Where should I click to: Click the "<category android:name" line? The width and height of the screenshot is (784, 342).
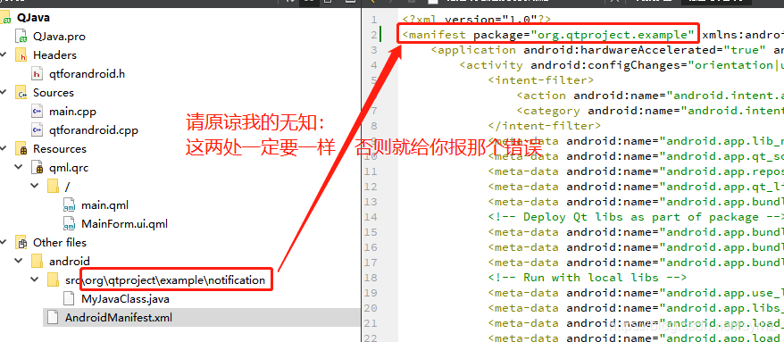(650, 111)
